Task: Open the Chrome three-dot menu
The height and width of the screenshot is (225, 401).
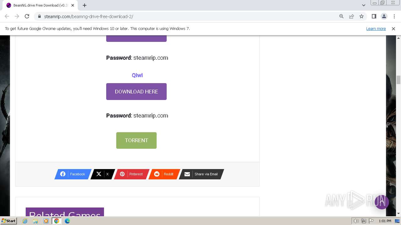Action: [x=394, y=16]
